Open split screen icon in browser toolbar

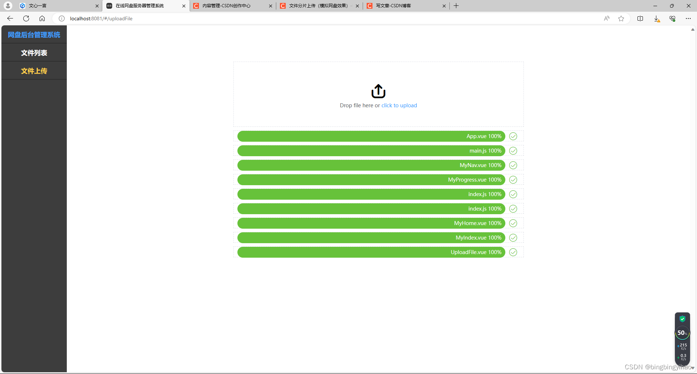640,18
